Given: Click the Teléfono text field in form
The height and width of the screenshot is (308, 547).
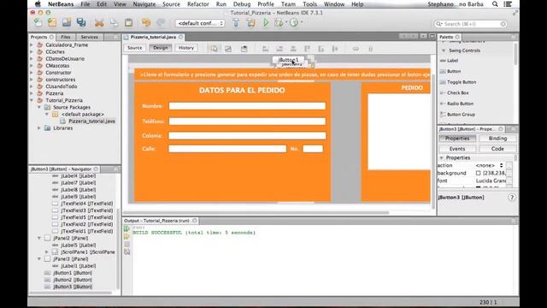Looking at the screenshot, I should point(247,121).
